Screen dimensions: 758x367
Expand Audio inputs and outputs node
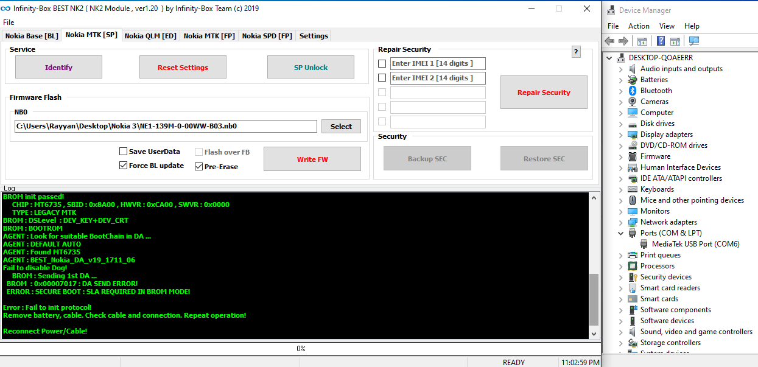621,69
